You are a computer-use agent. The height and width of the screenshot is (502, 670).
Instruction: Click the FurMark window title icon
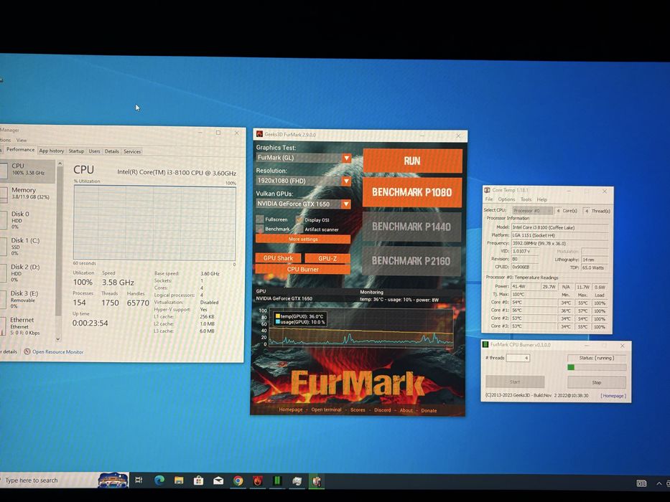(259, 134)
